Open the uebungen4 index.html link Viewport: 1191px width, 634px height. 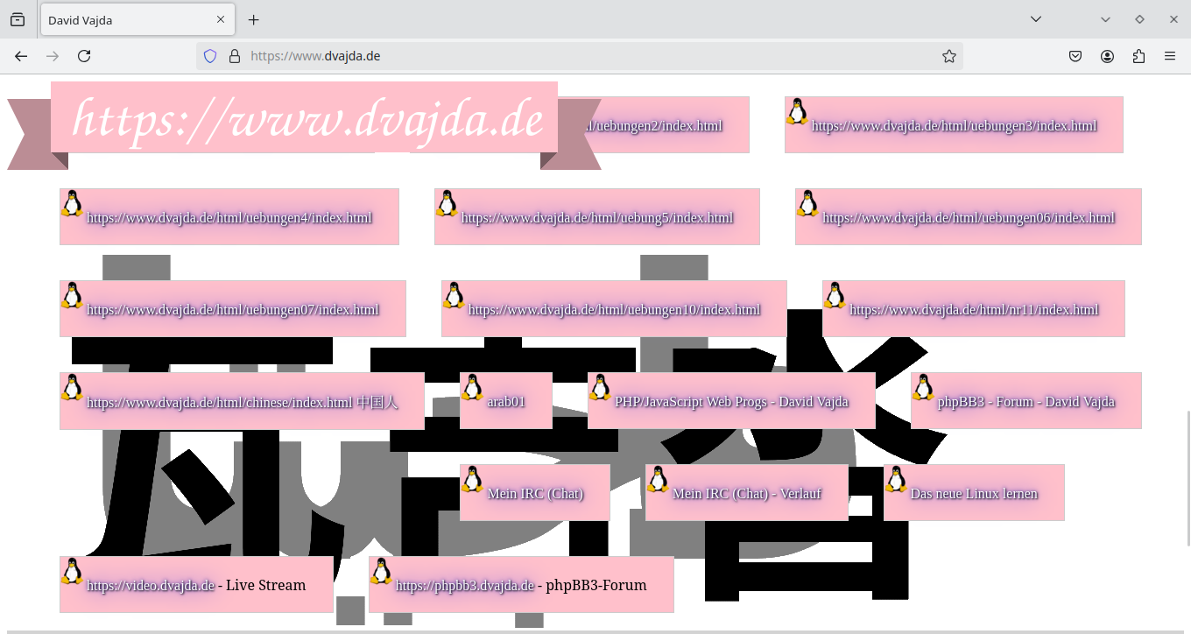coord(229,218)
